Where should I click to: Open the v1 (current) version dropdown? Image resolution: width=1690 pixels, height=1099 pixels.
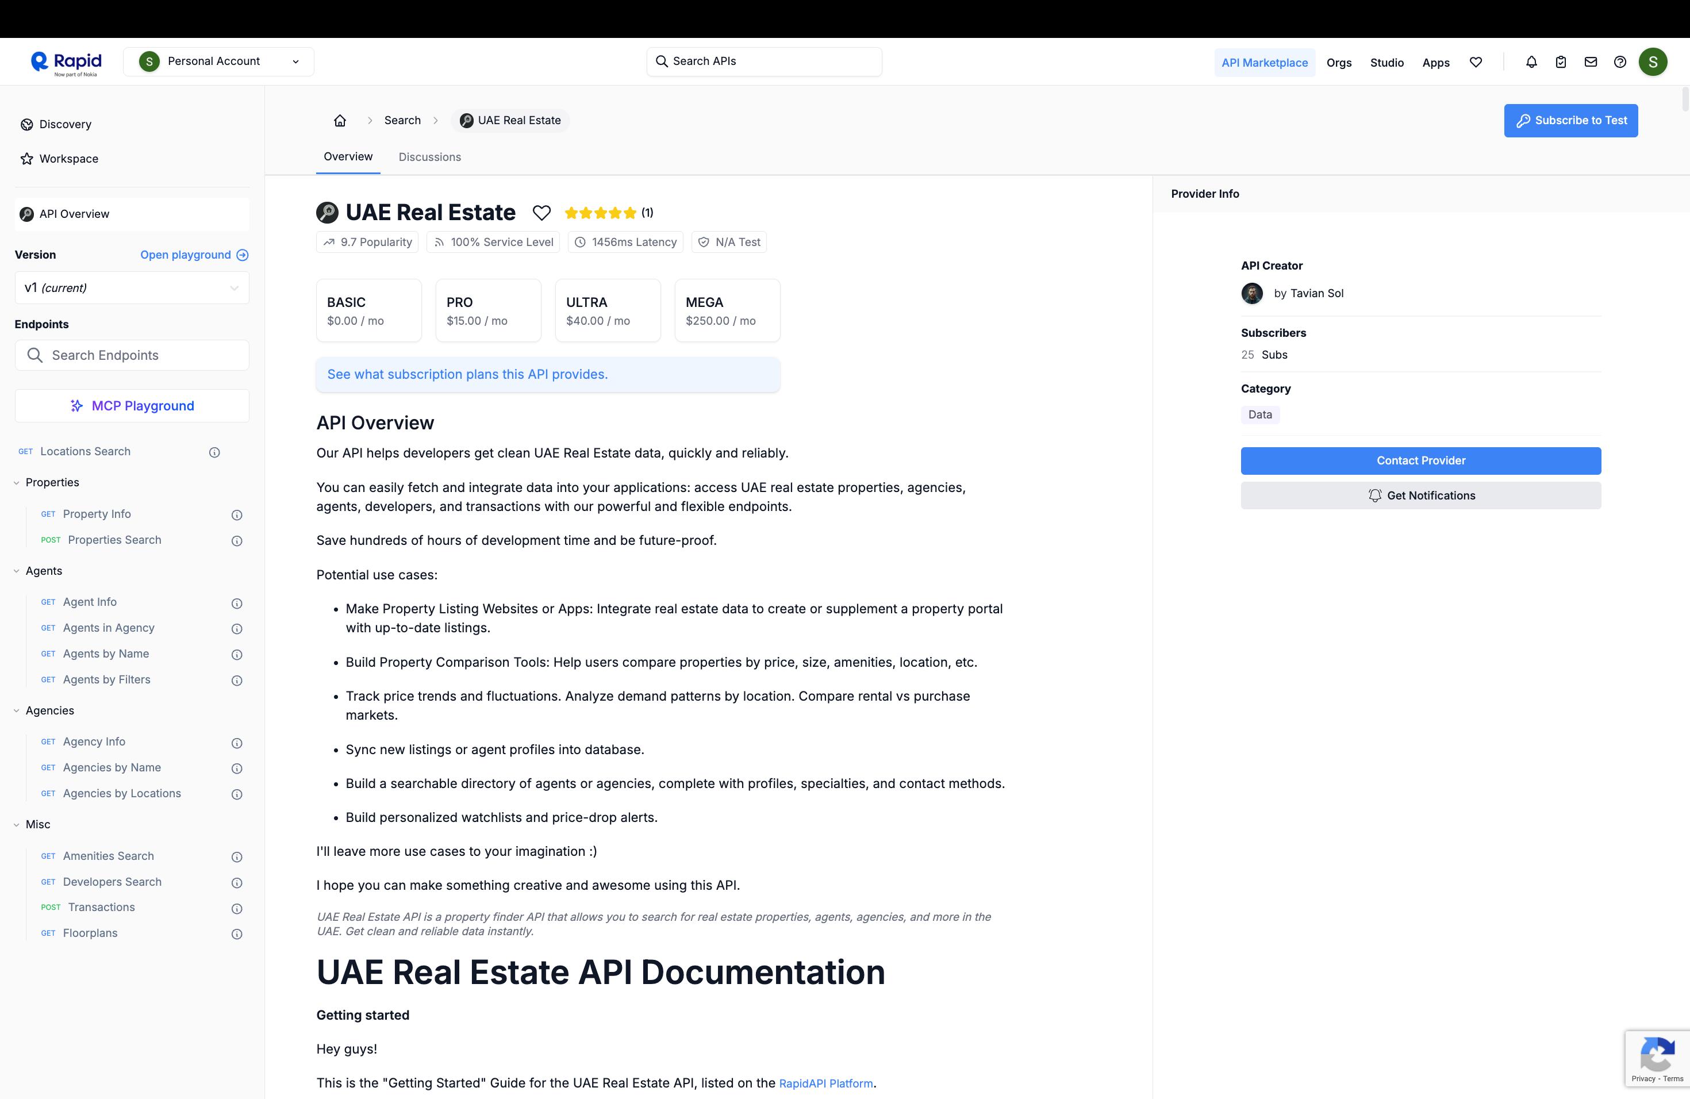(132, 288)
